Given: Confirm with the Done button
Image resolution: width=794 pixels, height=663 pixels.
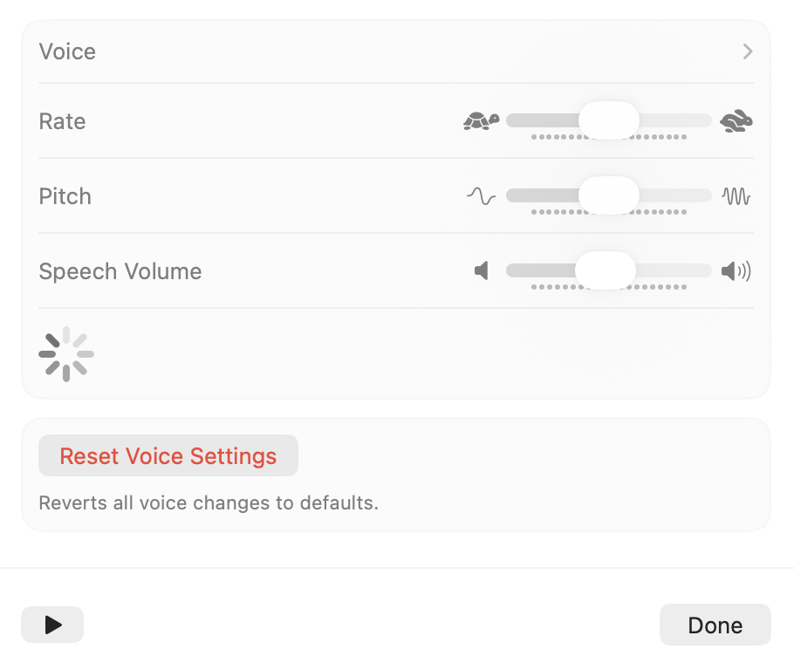Looking at the screenshot, I should click(x=715, y=625).
